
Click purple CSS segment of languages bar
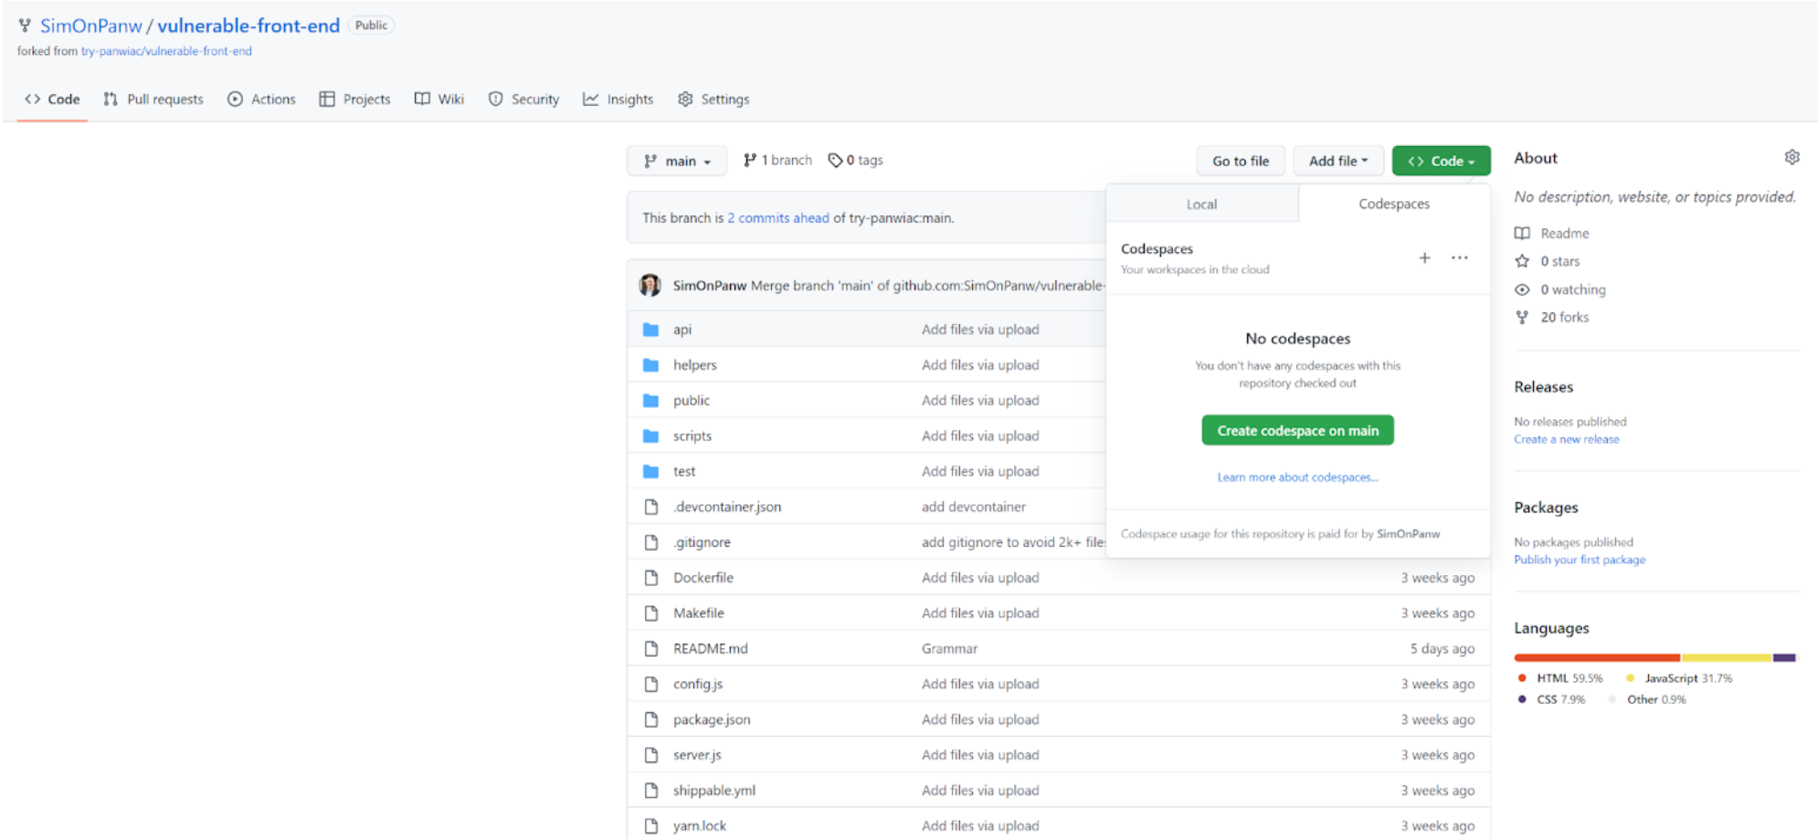(1784, 657)
